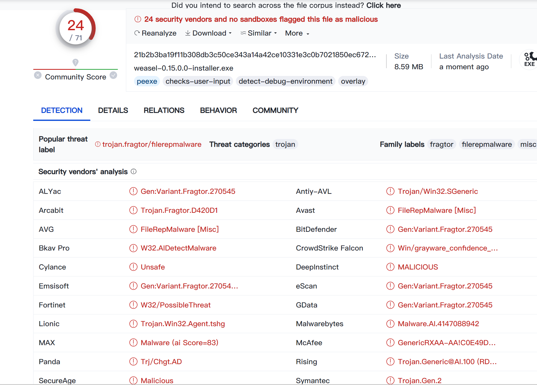Click the alert icon next to Cylance Unsafe verdict
Viewport: 537px width, 385px height.
pyautogui.click(x=133, y=267)
